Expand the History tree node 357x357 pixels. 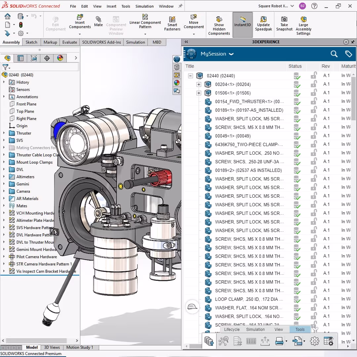point(4,82)
